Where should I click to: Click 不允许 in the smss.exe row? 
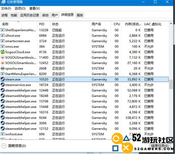click(149, 46)
